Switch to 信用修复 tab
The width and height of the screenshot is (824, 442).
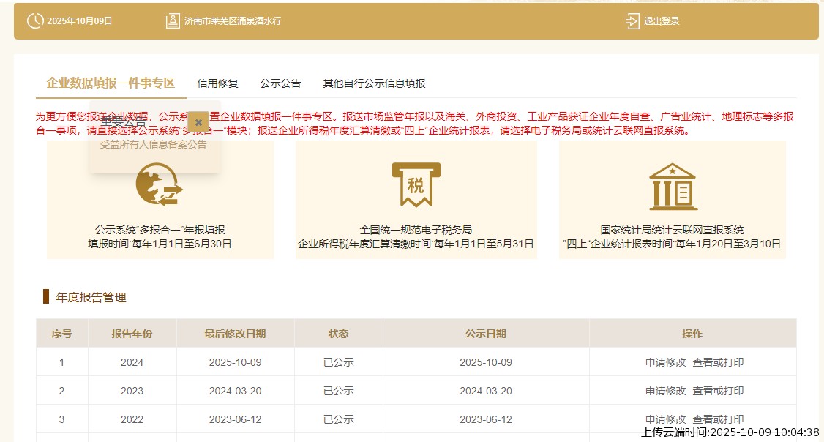218,83
